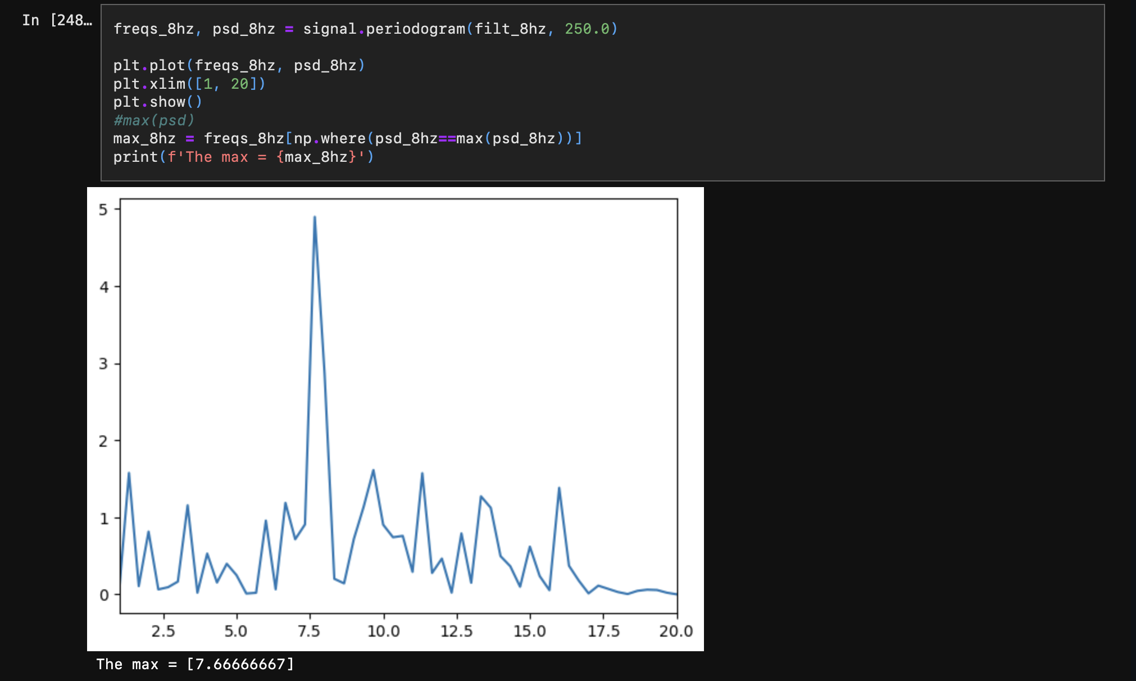Viewport: 1136px width, 681px height.
Task: Click the 20.0 x-axis tick label
Action: pos(676,632)
